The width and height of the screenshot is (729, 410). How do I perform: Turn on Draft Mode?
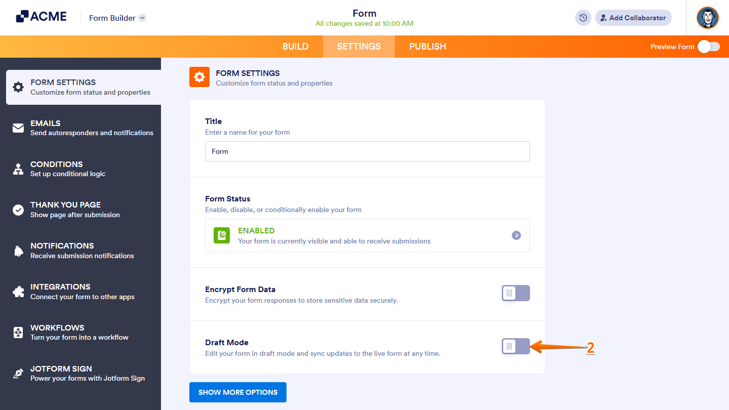(515, 346)
